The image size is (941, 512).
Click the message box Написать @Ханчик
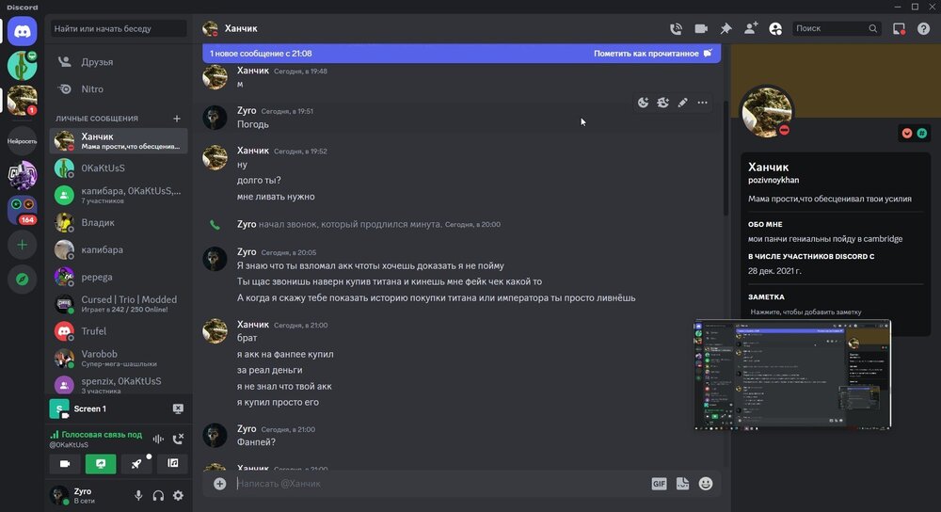click(x=440, y=483)
